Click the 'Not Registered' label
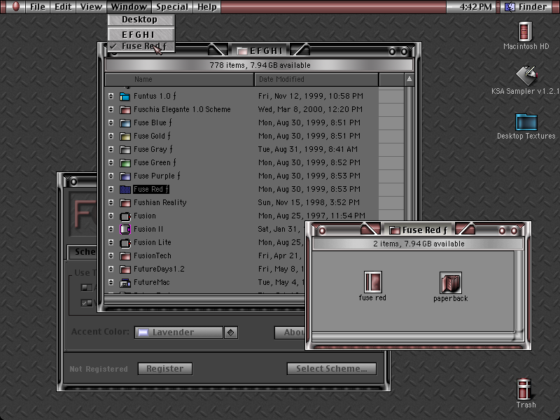Image resolution: width=560 pixels, height=420 pixels. tap(99, 370)
